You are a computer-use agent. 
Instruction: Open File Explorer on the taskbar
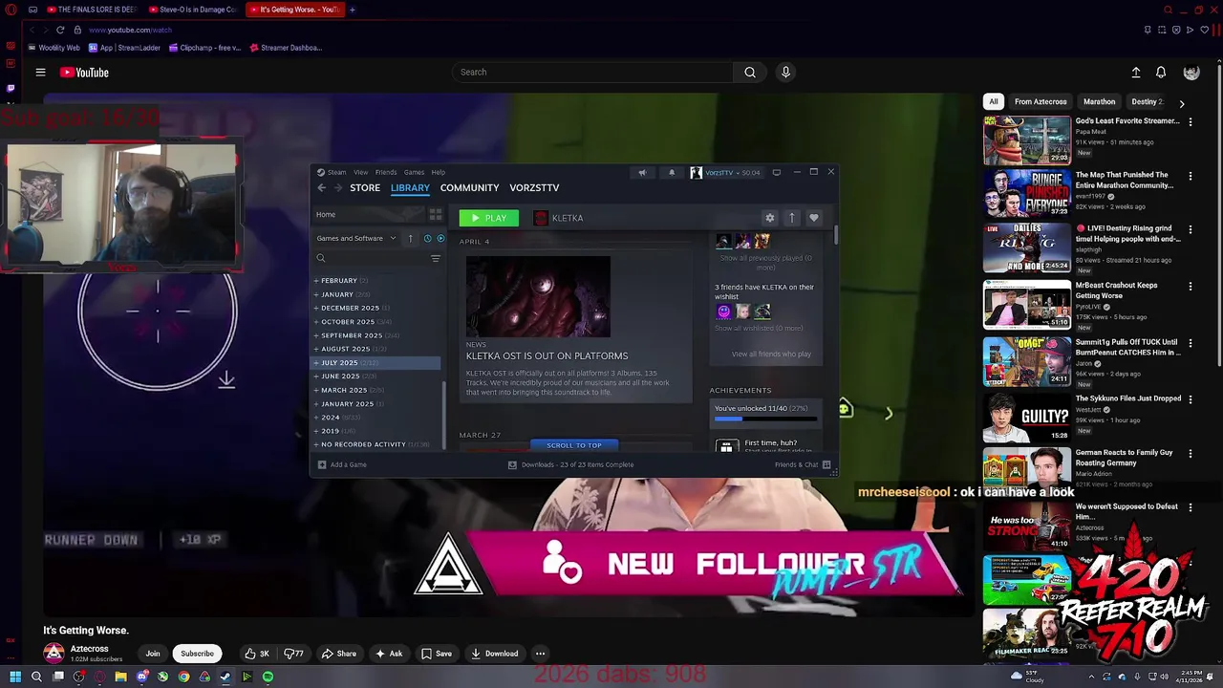click(x=120, y=677)
